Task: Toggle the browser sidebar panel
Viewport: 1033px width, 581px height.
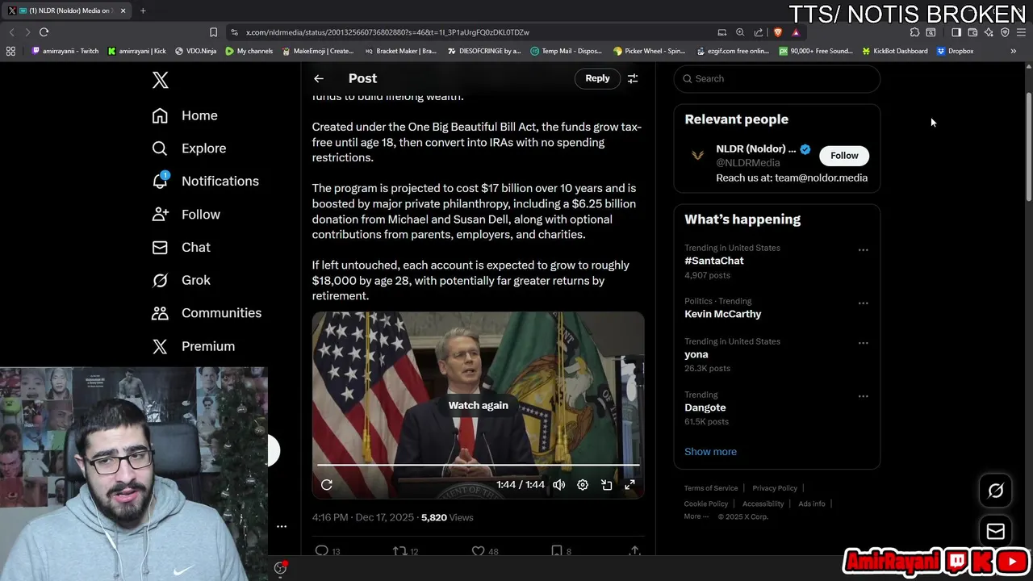Action: [956, 32]
